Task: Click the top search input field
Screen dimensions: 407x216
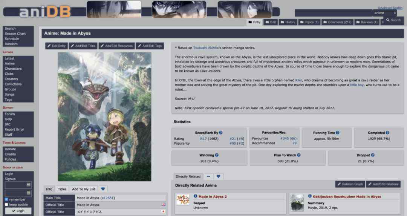Action: tap(334, 13)
